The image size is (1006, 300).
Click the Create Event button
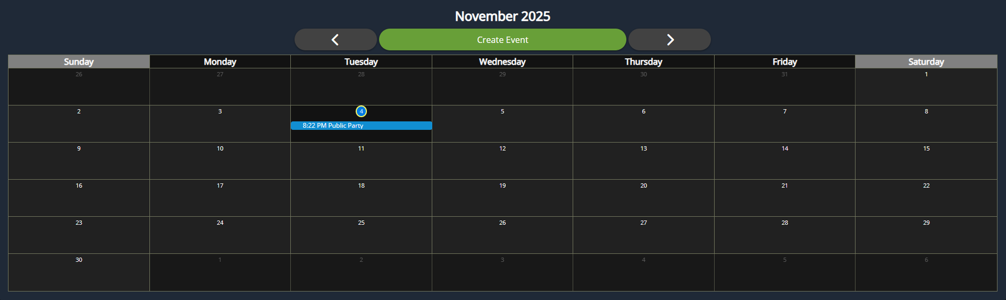502,40
